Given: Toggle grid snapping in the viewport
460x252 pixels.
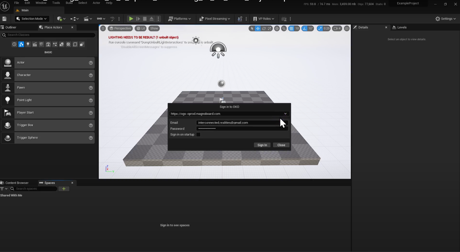Looking at the screenshot, I should coord(291,28).
